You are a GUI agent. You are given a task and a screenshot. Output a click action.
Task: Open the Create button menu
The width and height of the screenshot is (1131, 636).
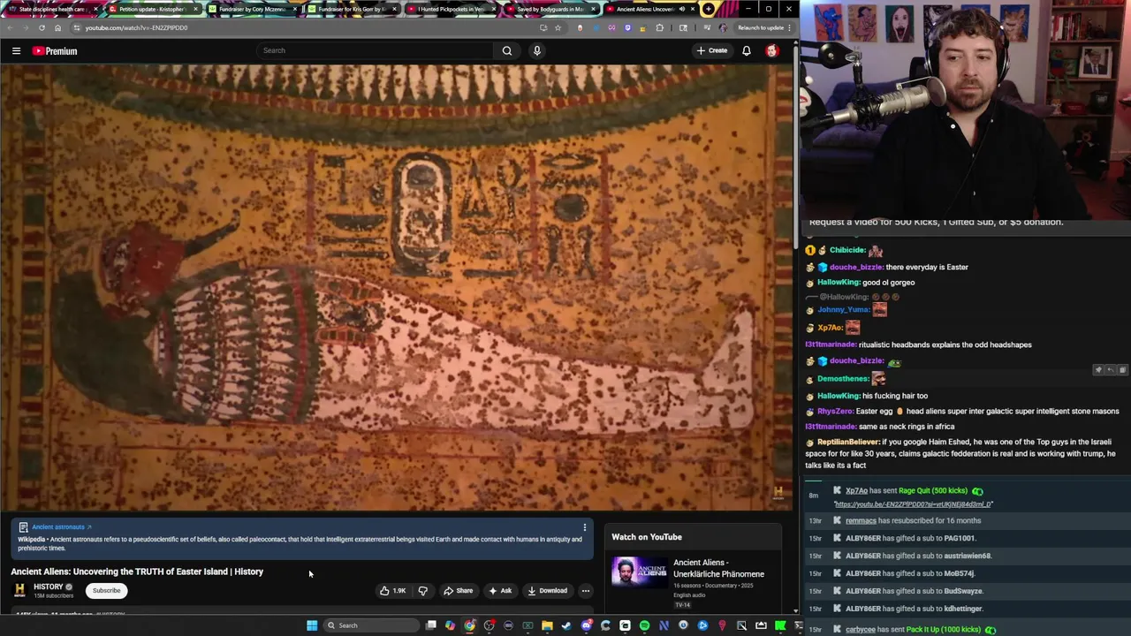tap(711, 50)
